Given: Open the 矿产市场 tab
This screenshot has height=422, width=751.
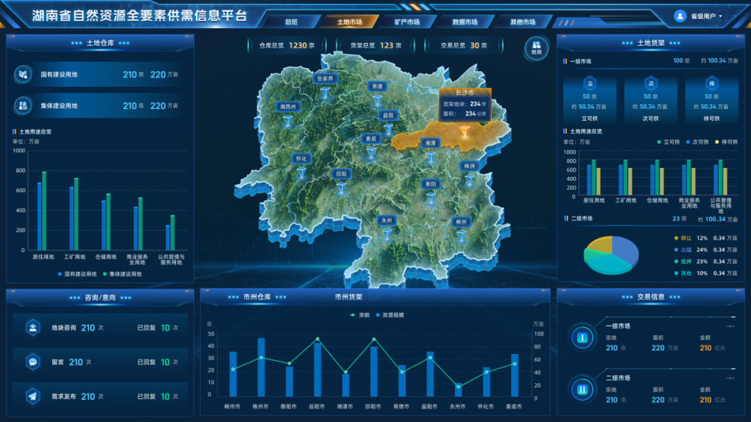Looking at the screenshot, I should coord(407,22).
